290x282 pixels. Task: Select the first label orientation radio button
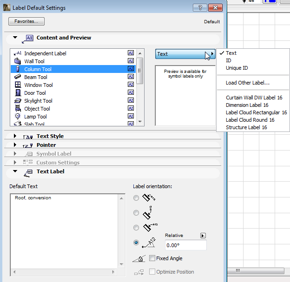[x=136, y=198]
